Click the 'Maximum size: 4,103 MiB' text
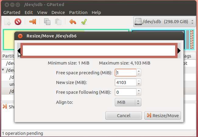Viewport: 198px width, 137px height. [x=125, y=63]
